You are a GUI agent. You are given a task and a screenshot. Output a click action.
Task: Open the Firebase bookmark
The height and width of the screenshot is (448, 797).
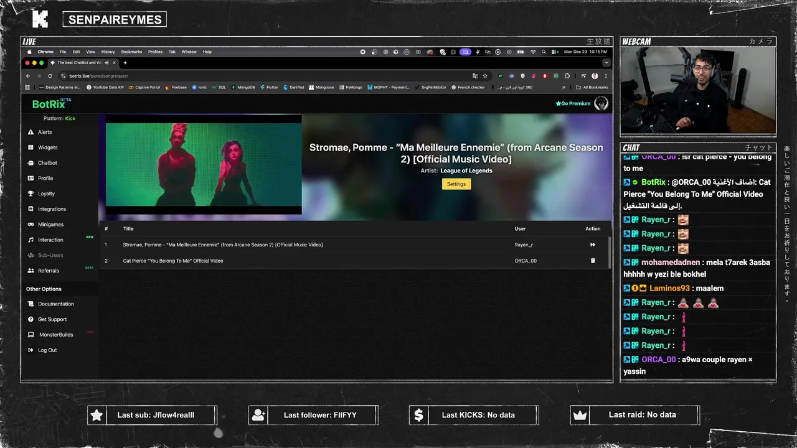(x=176, y=87)
